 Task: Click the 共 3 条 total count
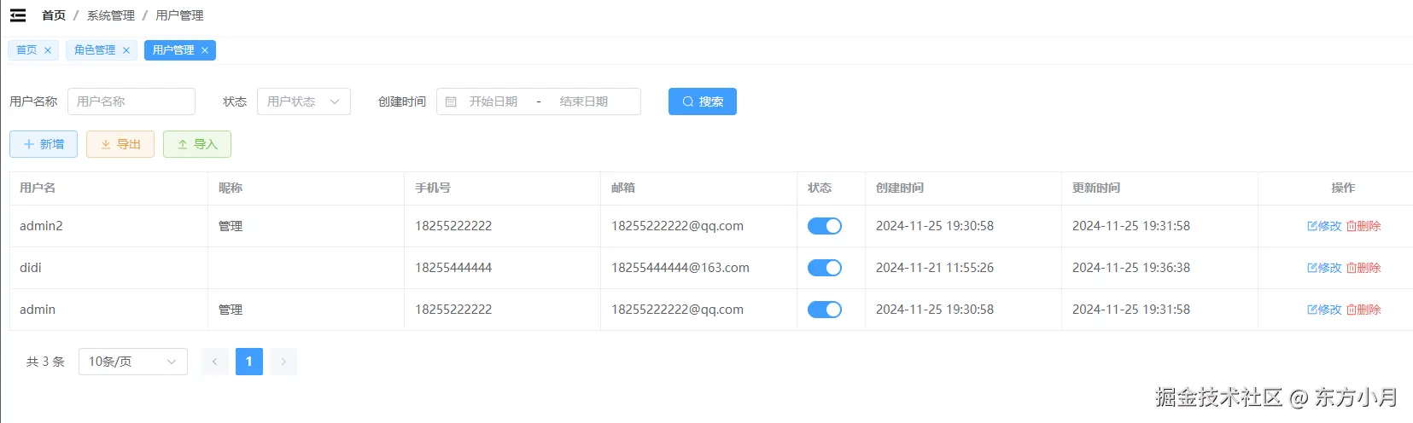point(45,362)
